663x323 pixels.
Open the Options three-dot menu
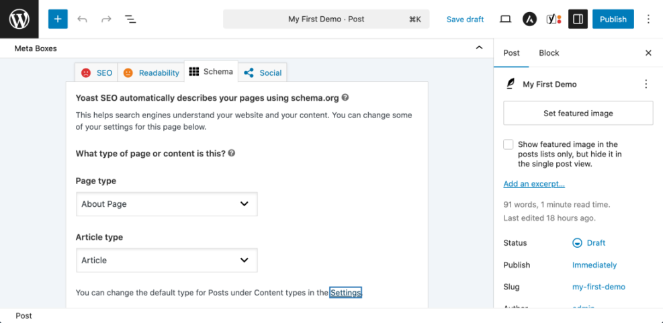coord(649,19)
